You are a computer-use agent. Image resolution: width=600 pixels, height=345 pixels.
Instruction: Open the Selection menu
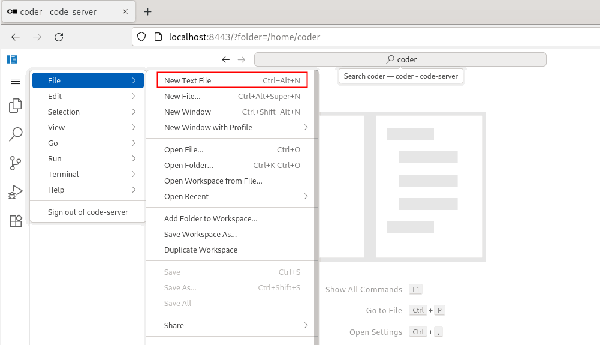click(x=88, y=112)
